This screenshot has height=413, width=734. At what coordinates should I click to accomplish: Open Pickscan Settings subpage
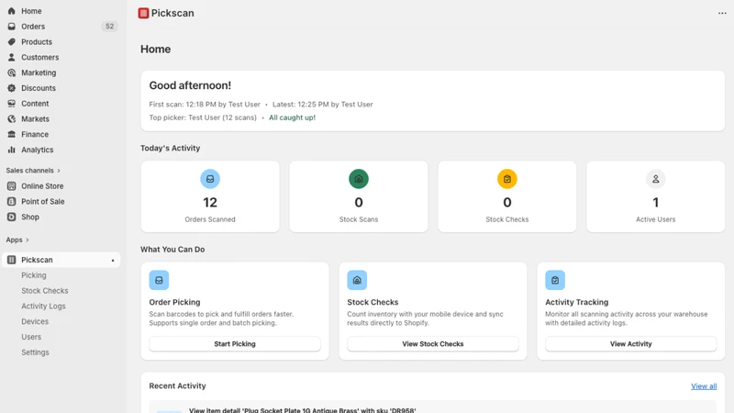tap(35, 352)
